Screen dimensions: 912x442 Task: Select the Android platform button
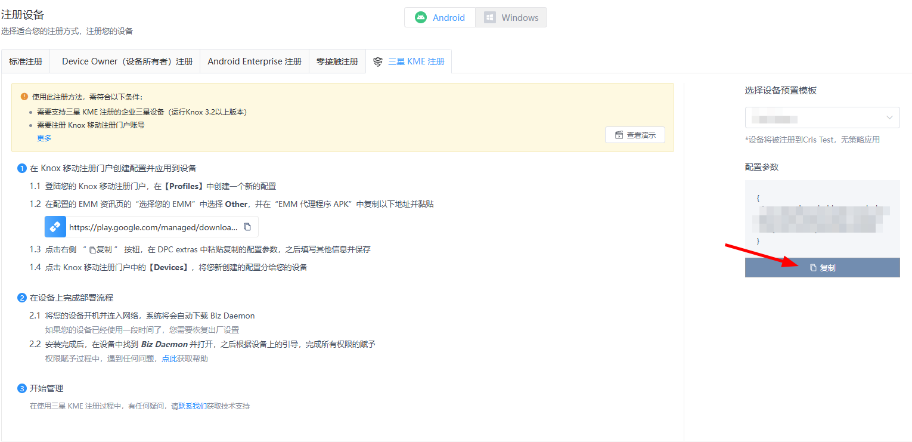click(440, 17)
